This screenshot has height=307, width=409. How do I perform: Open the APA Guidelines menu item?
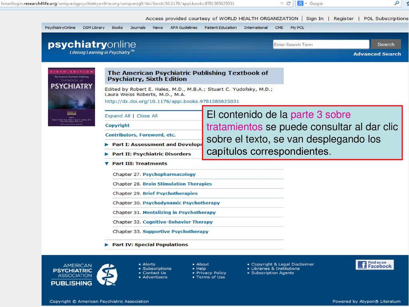(184, 28)
